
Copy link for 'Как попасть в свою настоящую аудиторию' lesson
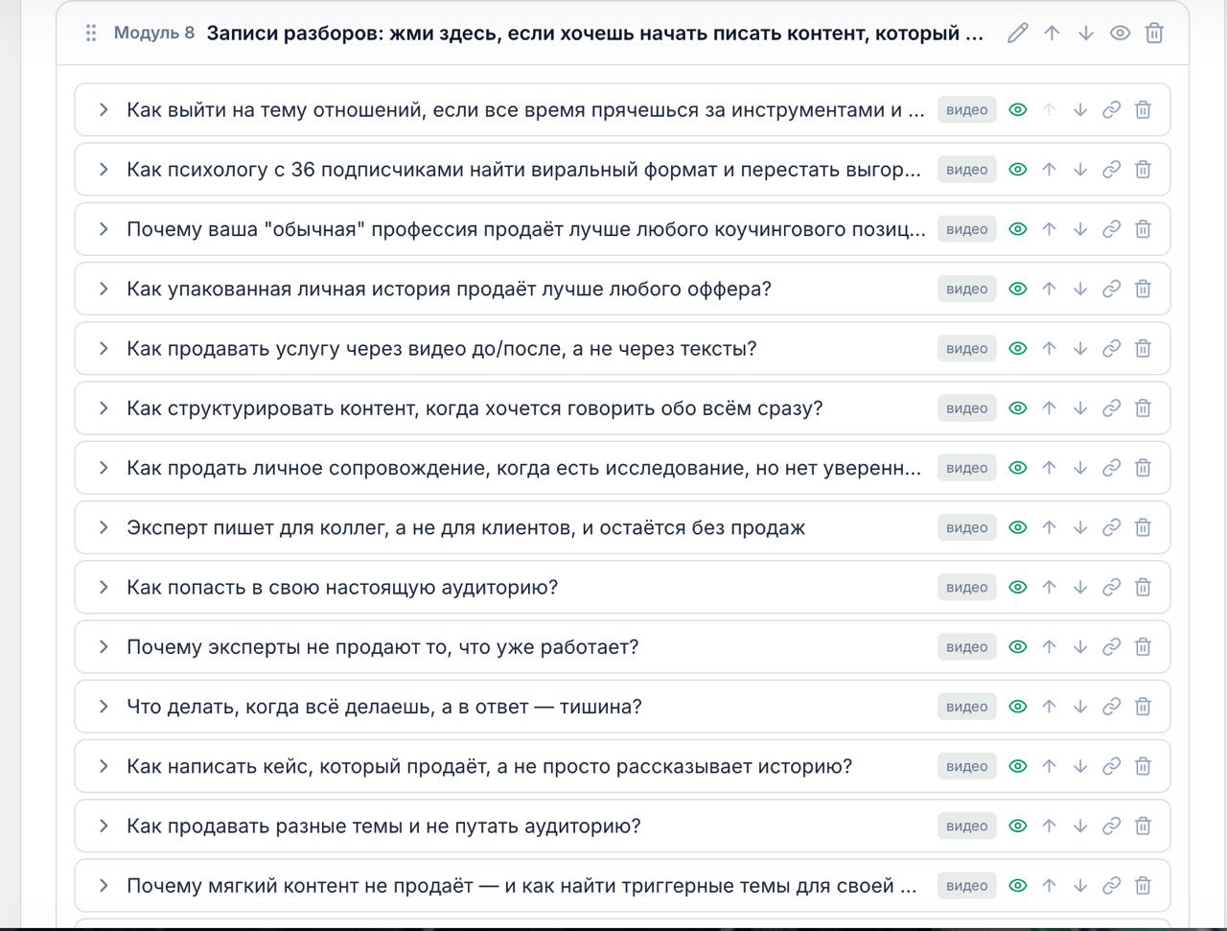click(1111, 588)
